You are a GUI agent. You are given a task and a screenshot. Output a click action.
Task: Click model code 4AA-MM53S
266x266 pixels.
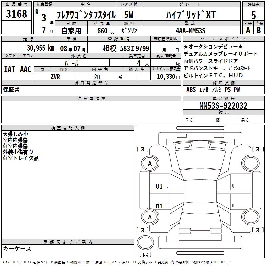click(x=191, y=31)
